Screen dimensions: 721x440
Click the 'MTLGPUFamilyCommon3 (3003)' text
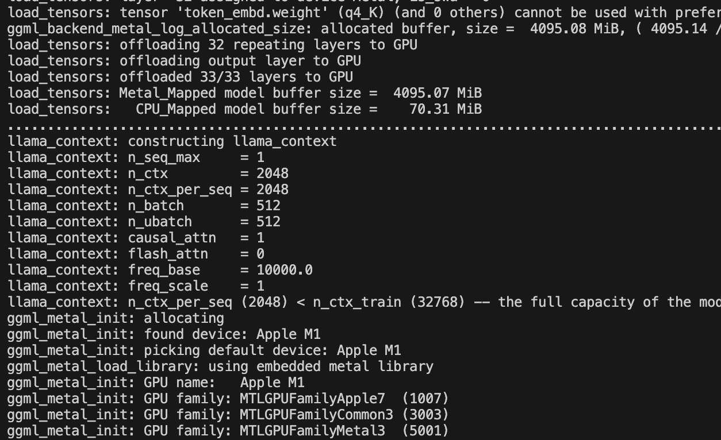coord(344,415)
